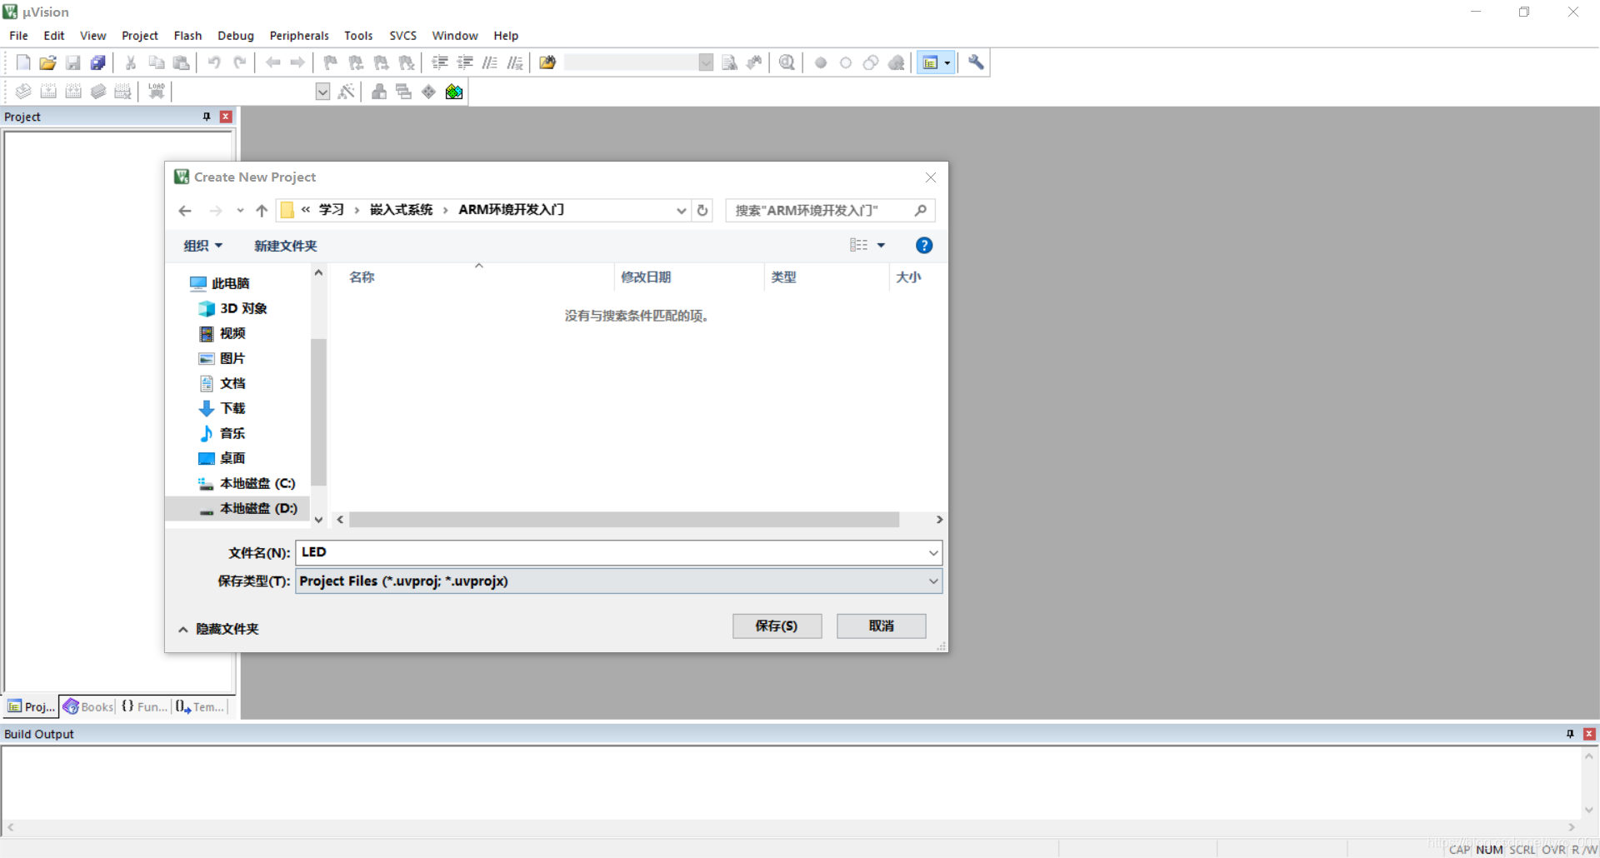1600x858 pixels.
Task: Click the 取消 cancel button
Action: (x=881, y=626)
